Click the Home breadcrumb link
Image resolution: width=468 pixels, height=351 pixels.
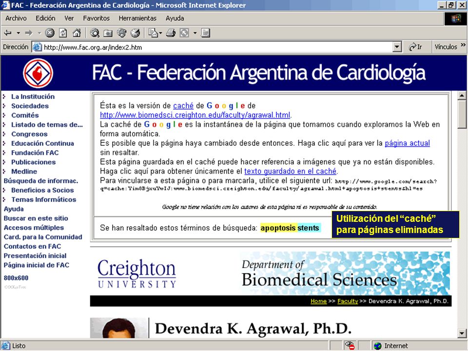coord(318,301)
